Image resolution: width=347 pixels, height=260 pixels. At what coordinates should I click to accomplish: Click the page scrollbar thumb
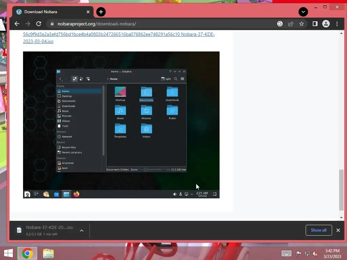coord(342,190)
